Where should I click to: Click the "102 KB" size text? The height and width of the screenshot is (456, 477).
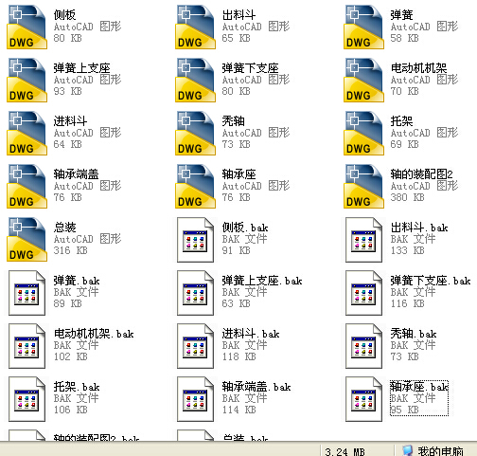70,356
